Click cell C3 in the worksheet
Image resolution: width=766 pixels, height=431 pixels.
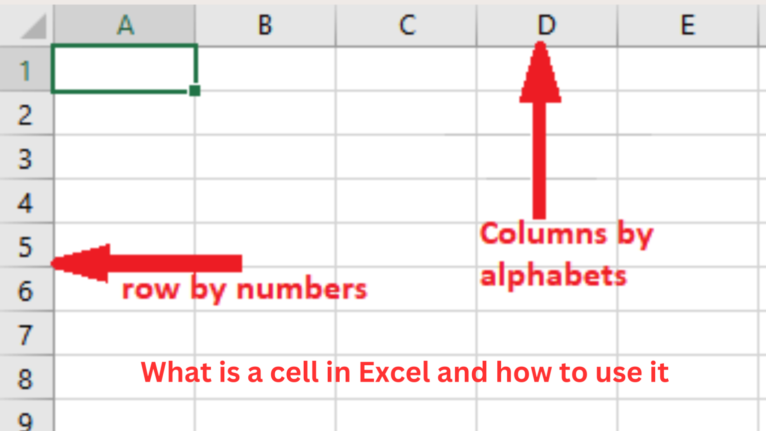pos(406,157)
